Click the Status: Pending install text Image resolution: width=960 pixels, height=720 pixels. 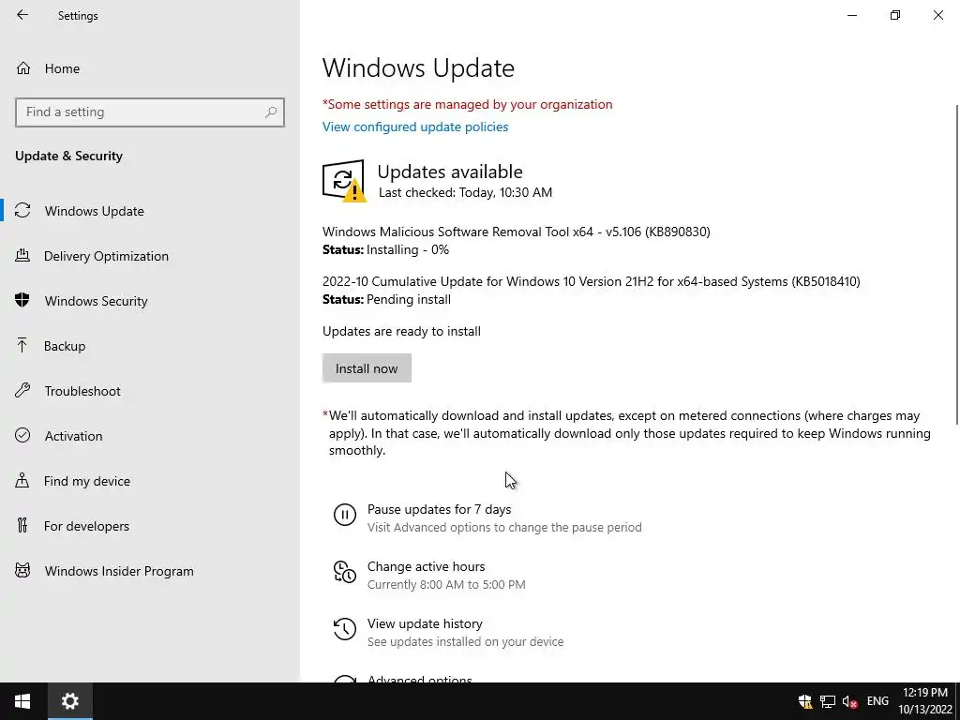pyautogui.click(x=386, y=299)
